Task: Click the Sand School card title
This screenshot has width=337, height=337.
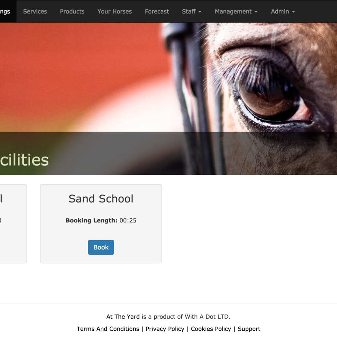Action: 101,198
